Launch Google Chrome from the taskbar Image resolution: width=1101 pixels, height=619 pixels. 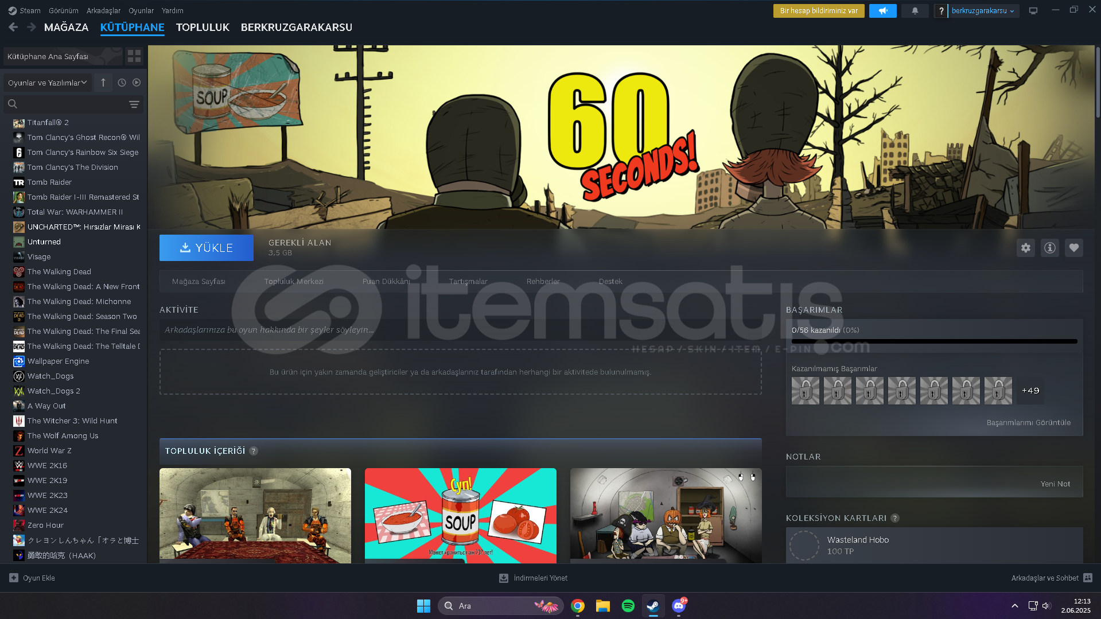pos(578,606)
